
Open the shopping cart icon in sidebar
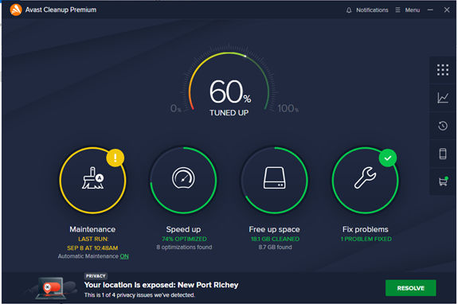(x=443, y=181)
